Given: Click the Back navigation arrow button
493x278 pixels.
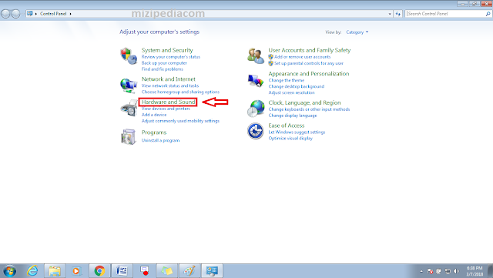Looking at the screenshot, I should (5, 14).
